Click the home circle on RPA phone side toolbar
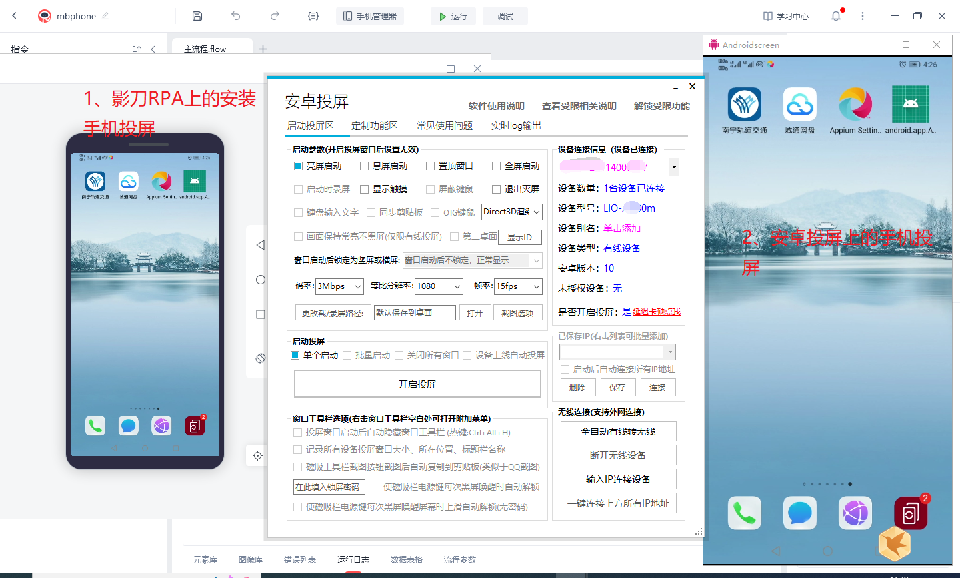The image size is (960, 578). coord(261,280)
